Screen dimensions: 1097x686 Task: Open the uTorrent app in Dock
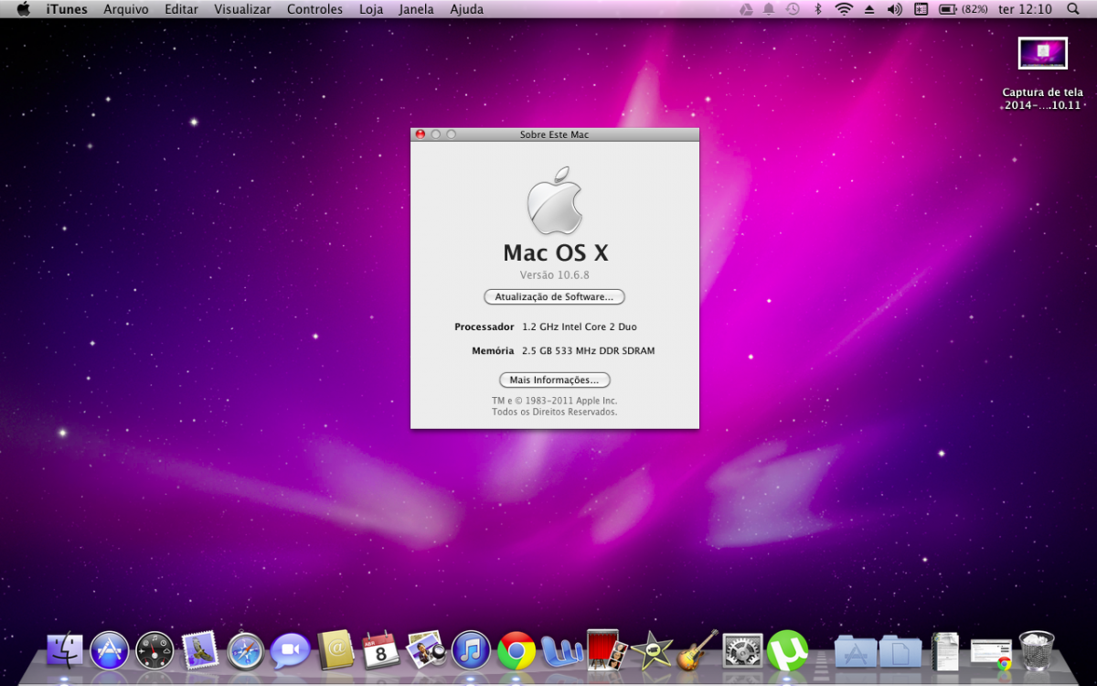(x=787, y=650)
